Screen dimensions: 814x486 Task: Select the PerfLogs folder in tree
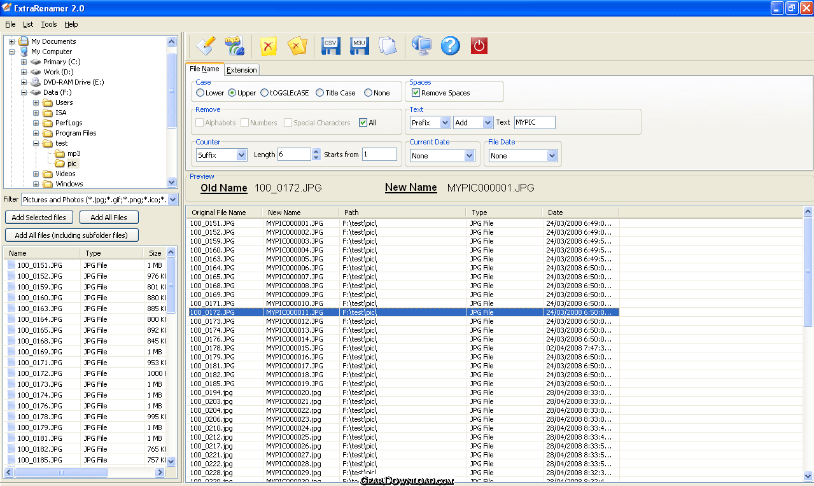[x=69, y=123]
